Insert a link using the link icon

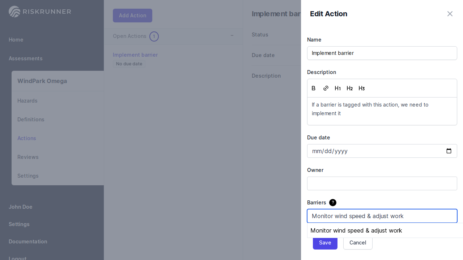(x=326, y=88)
